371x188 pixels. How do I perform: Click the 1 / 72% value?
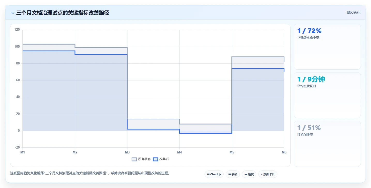click(309, 31)
